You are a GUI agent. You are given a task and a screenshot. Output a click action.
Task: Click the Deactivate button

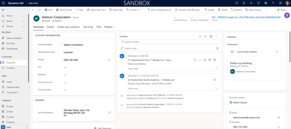point(116,10)
